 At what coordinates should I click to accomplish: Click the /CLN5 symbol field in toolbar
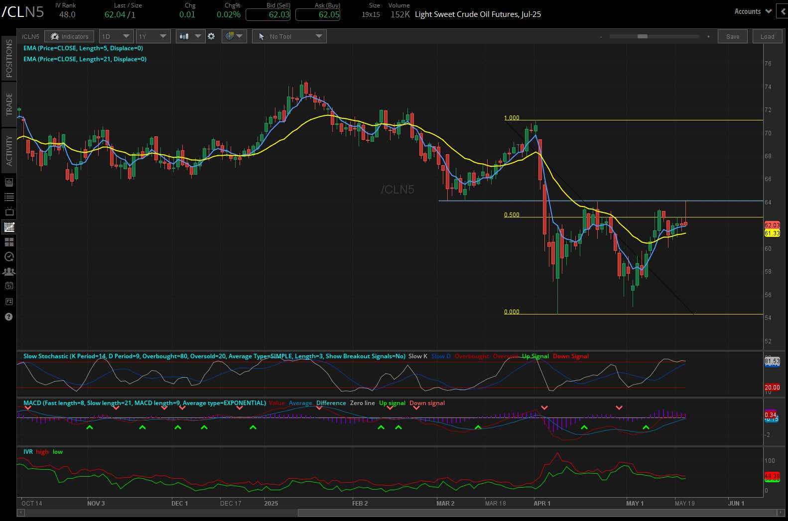30,36
